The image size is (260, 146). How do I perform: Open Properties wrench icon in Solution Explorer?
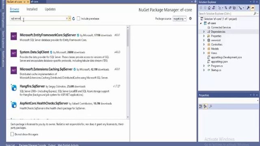[248, 8]
